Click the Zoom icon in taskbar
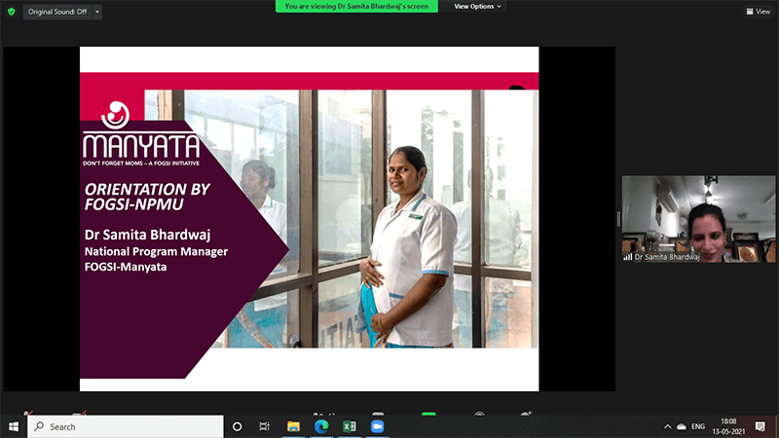This screenshot has width=779, height=438. click(377, 426)
